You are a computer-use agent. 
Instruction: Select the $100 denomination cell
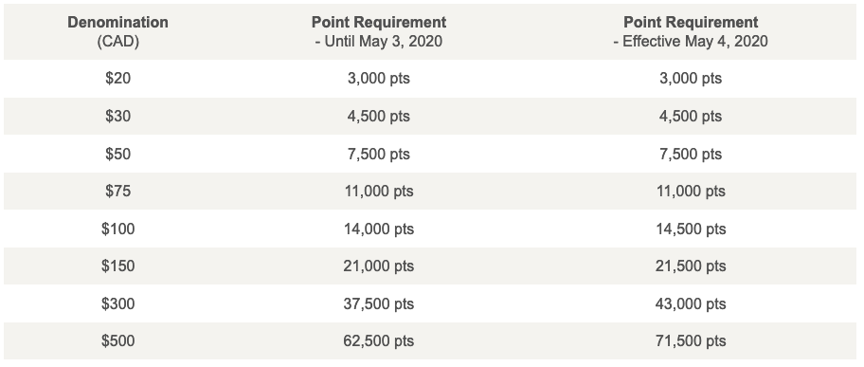117,229
